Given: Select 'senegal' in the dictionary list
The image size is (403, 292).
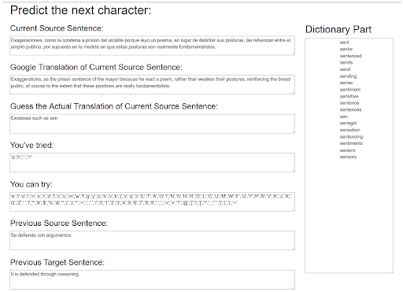Looking at the screenshot, I should (x=348, y=123).
